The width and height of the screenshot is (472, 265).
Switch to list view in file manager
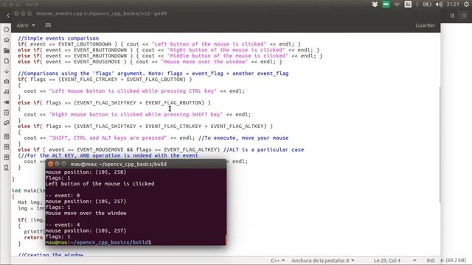pos(452,15)
